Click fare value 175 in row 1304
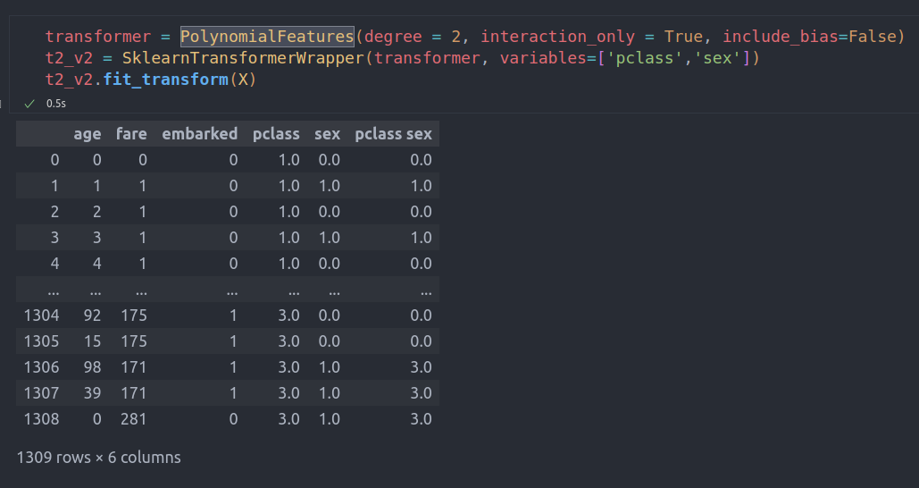The width and height of the screenshot is (919, 488). click(134, 316)
